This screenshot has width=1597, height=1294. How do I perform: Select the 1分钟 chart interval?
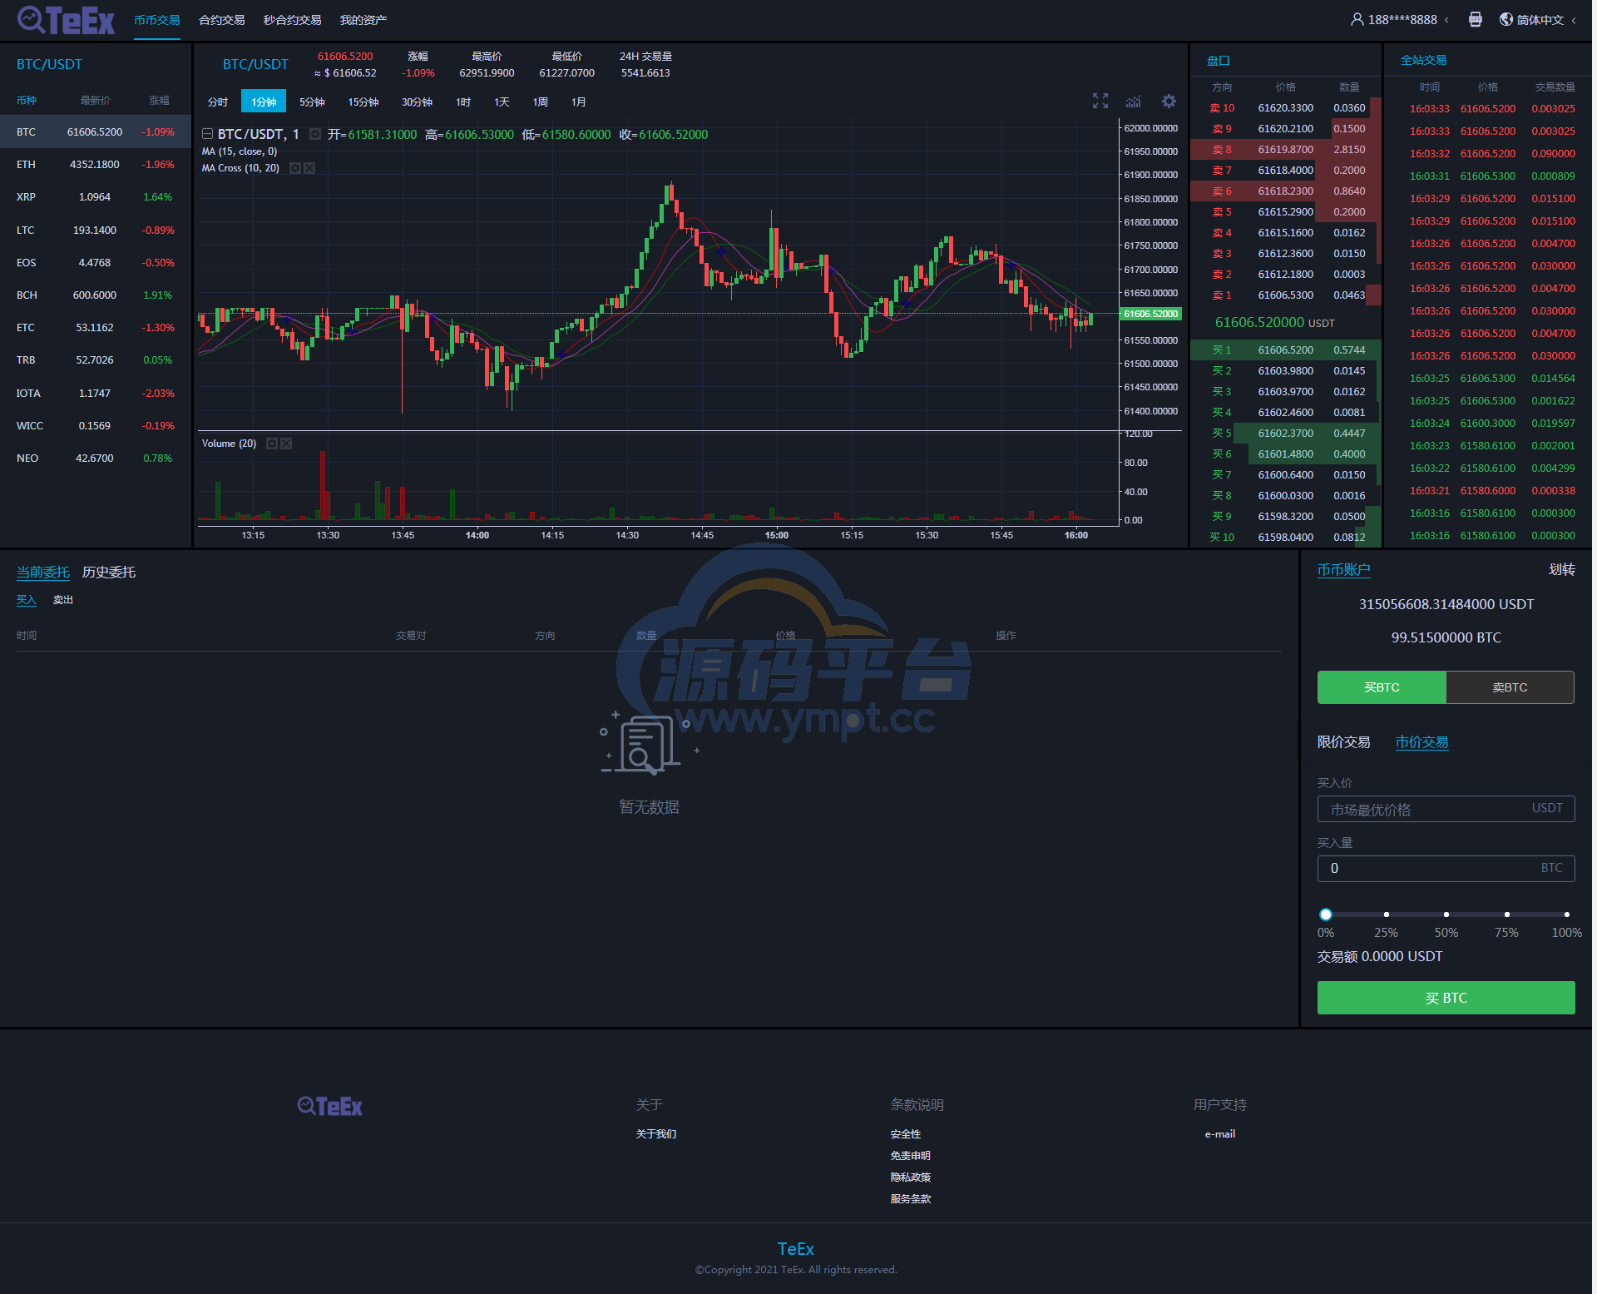[x=264, y=102]
